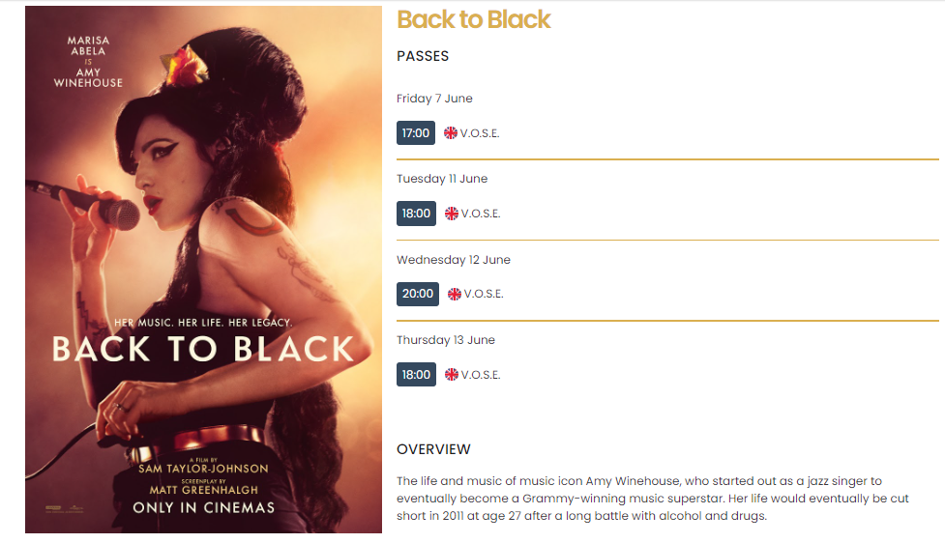Image resolution: width=945 pixels, height=543 pixels.
Task: Click the overview paragraph about Amy Winehouse
Action: (x=653, y=499)
